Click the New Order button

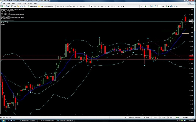32,6
